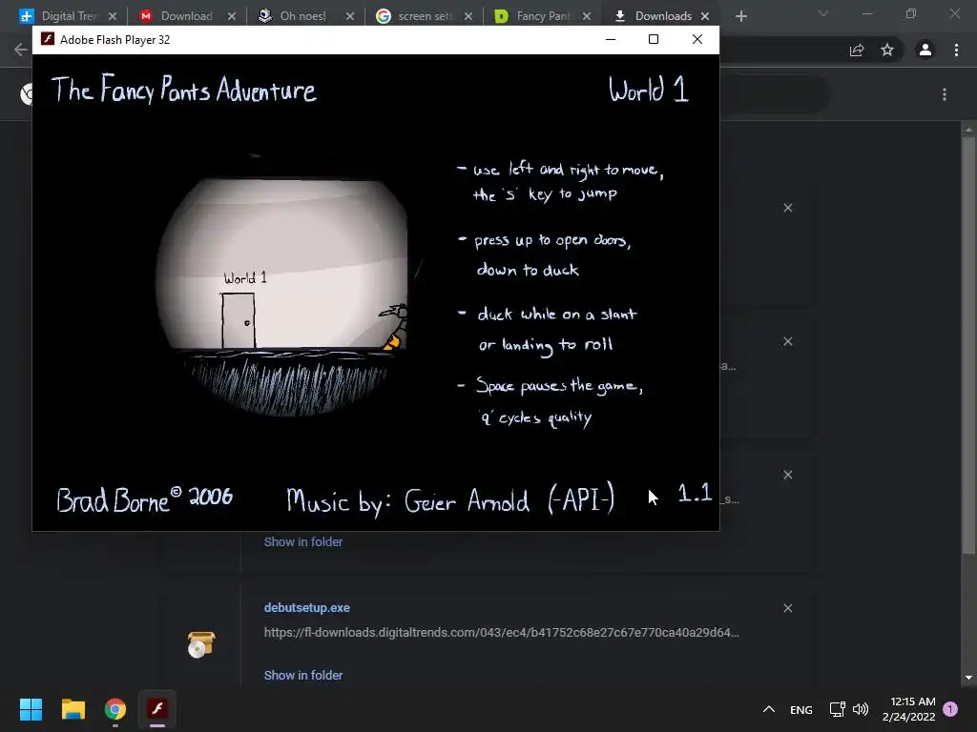The width and height of the screenshot is (977, 732).
Task: Bookmark this page with the star icon
Action: (x=887, y=50)
